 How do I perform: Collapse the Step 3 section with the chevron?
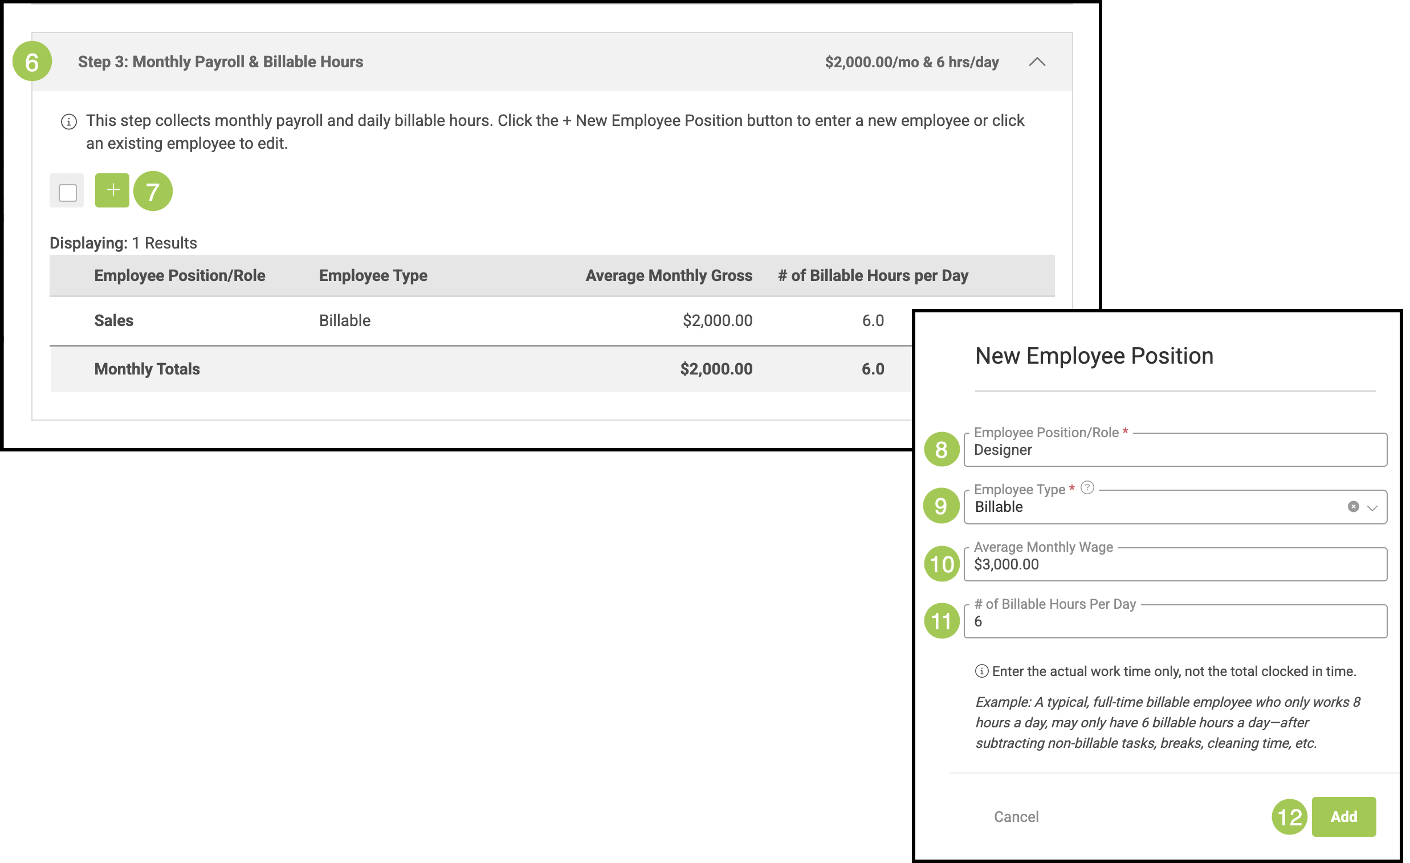click(x=1037, y=62)
